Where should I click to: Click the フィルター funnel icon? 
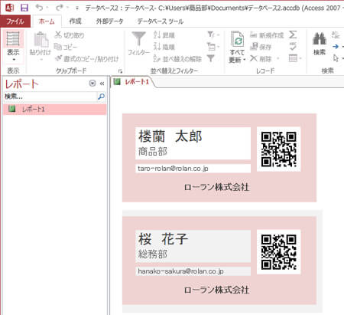tap(138, 39)
